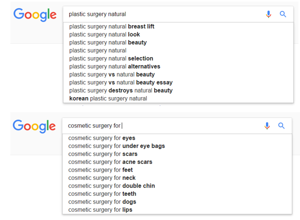The image size is (300, 220).
Task: Click inside the "cosmetic surgery for" search field
Action: [x=163, y=126]
